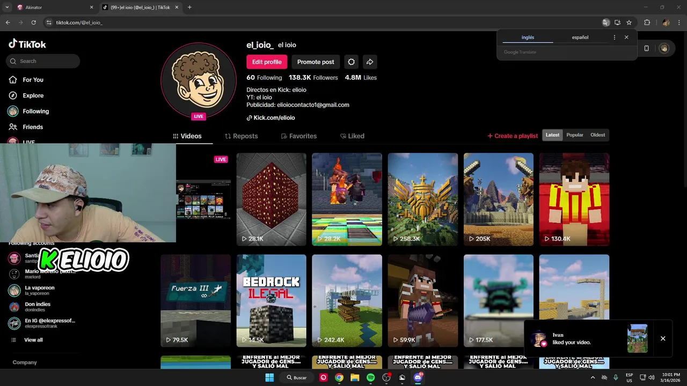Click the Windows taskbar Buscar box
This screenshot has height=386, width=687.
296,377
